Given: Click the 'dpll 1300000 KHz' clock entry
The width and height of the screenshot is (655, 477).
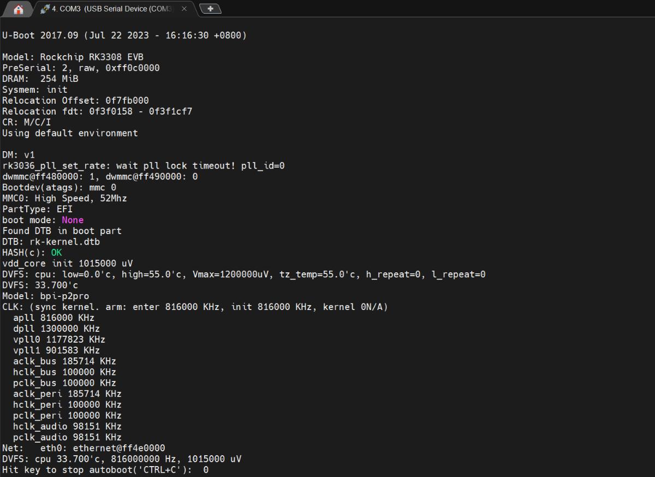Looking at the screenshot, I should point(56,329).
